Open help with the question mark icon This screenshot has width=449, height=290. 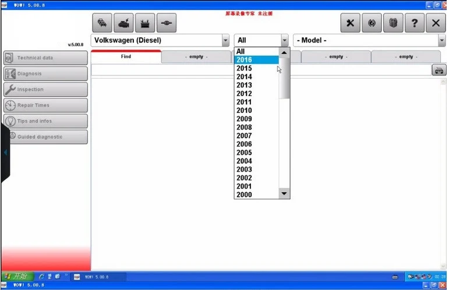(x=415, y=23)
